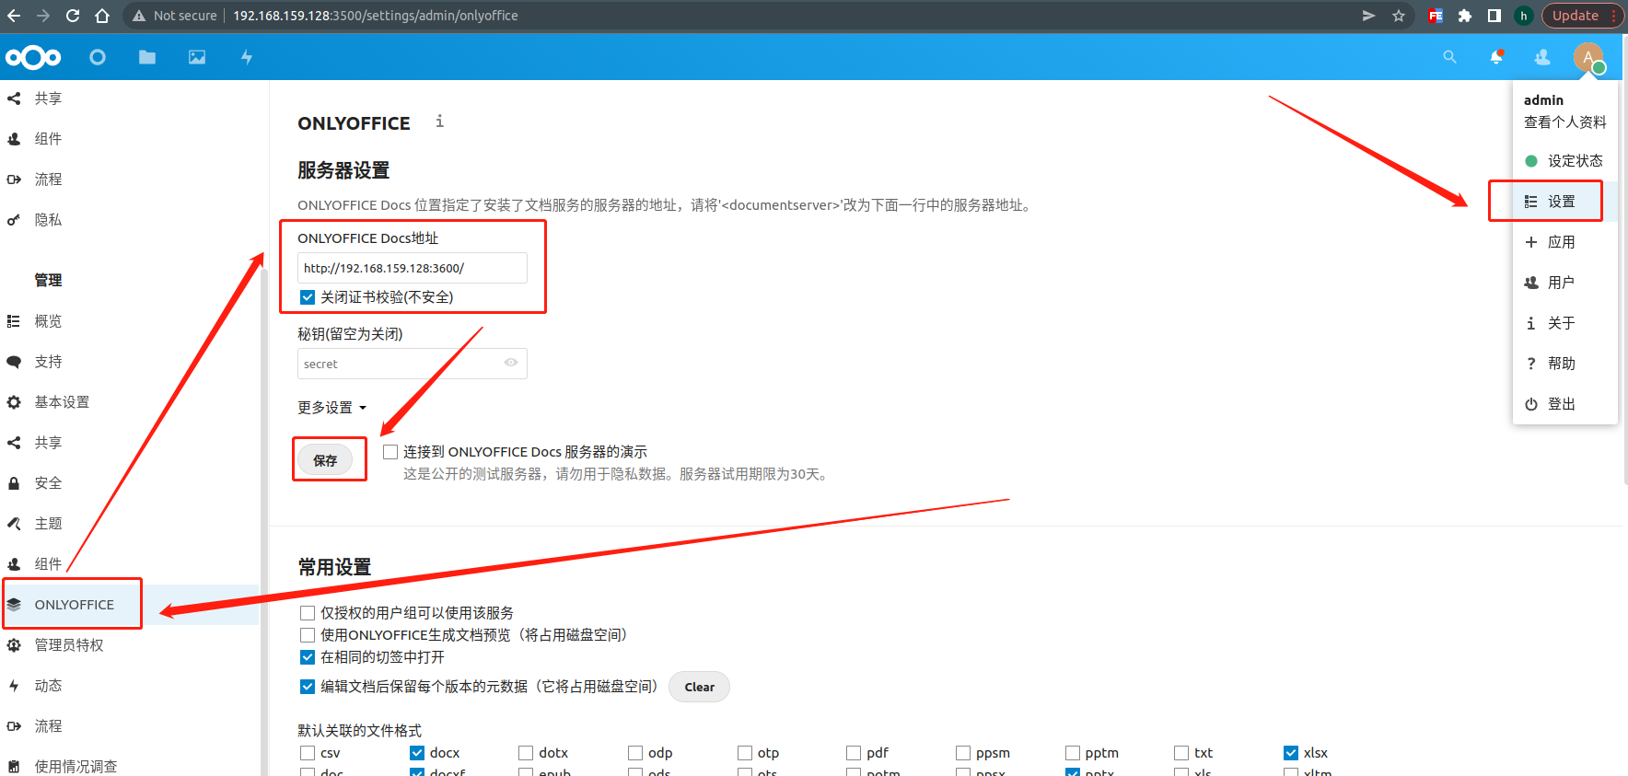Expand 更多设置 section
This screenshot has width=1628, height=776.
(331, 408)
